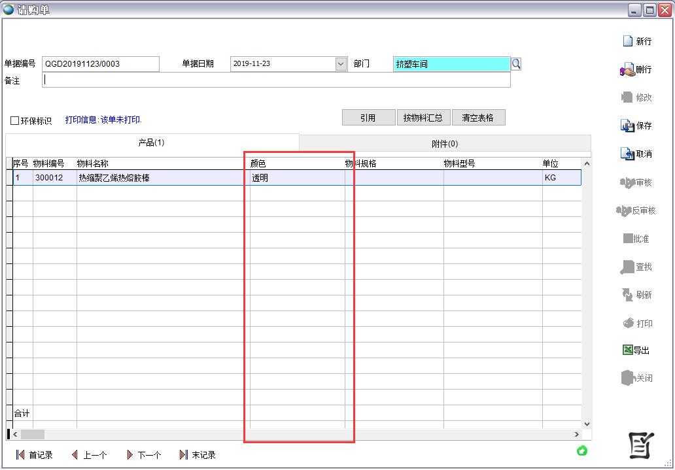Go to previous record 上一个

[75, 455]
